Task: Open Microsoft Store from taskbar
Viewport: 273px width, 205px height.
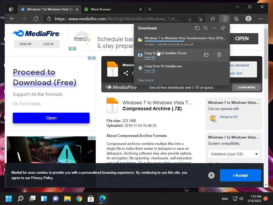Action: [91, 199]
